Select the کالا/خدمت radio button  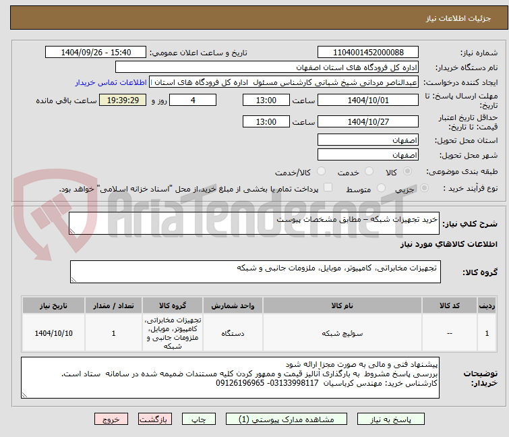(321, 171)
